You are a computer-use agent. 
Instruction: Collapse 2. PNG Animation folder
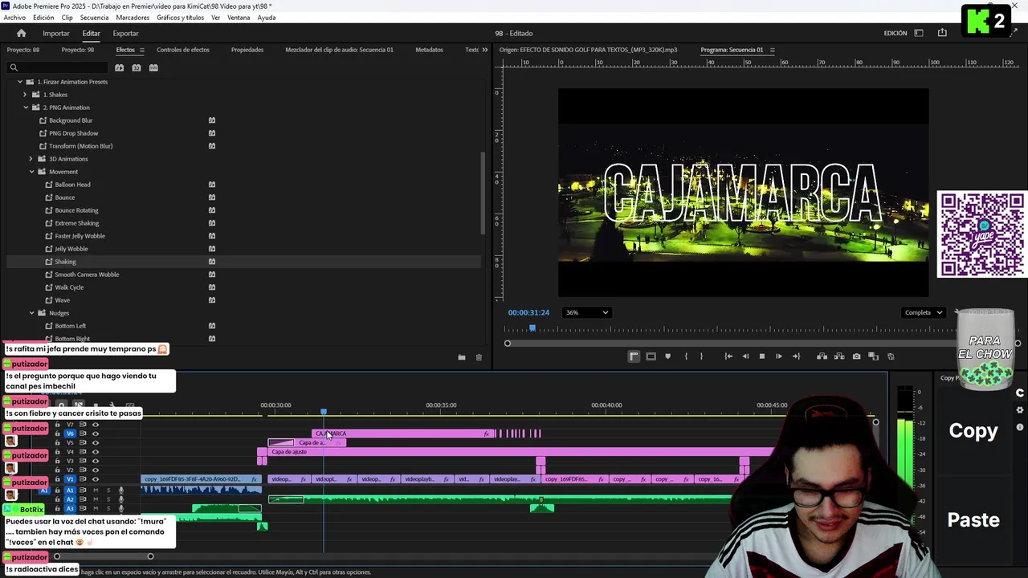pos(25,108)
